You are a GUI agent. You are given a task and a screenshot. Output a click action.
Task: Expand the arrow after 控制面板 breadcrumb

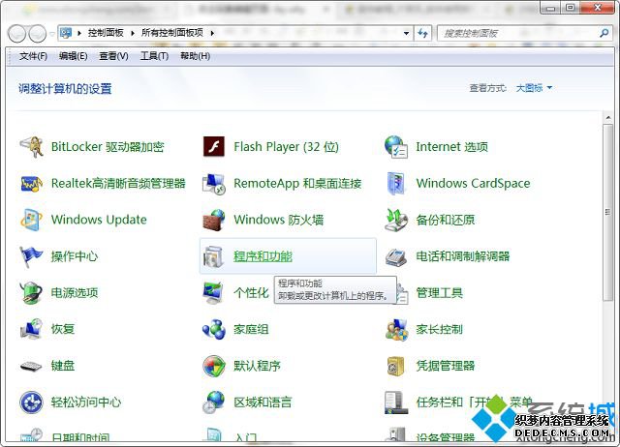click(x=133, y=33)
